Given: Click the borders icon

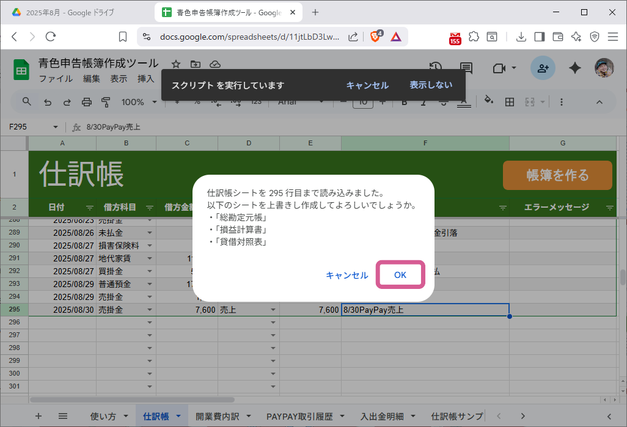Looking at the screenshot, I should click(x=510, y=102).
